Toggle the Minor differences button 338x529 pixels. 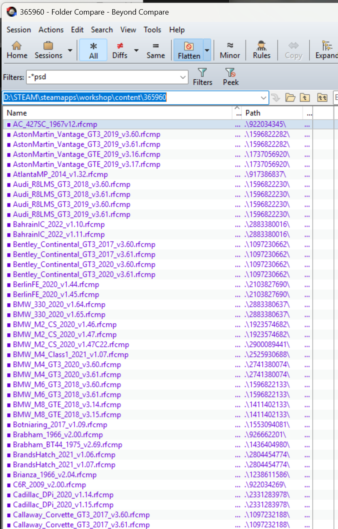click(x=230, y=50)
